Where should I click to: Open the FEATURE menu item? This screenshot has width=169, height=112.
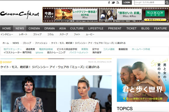coord(160,28)
